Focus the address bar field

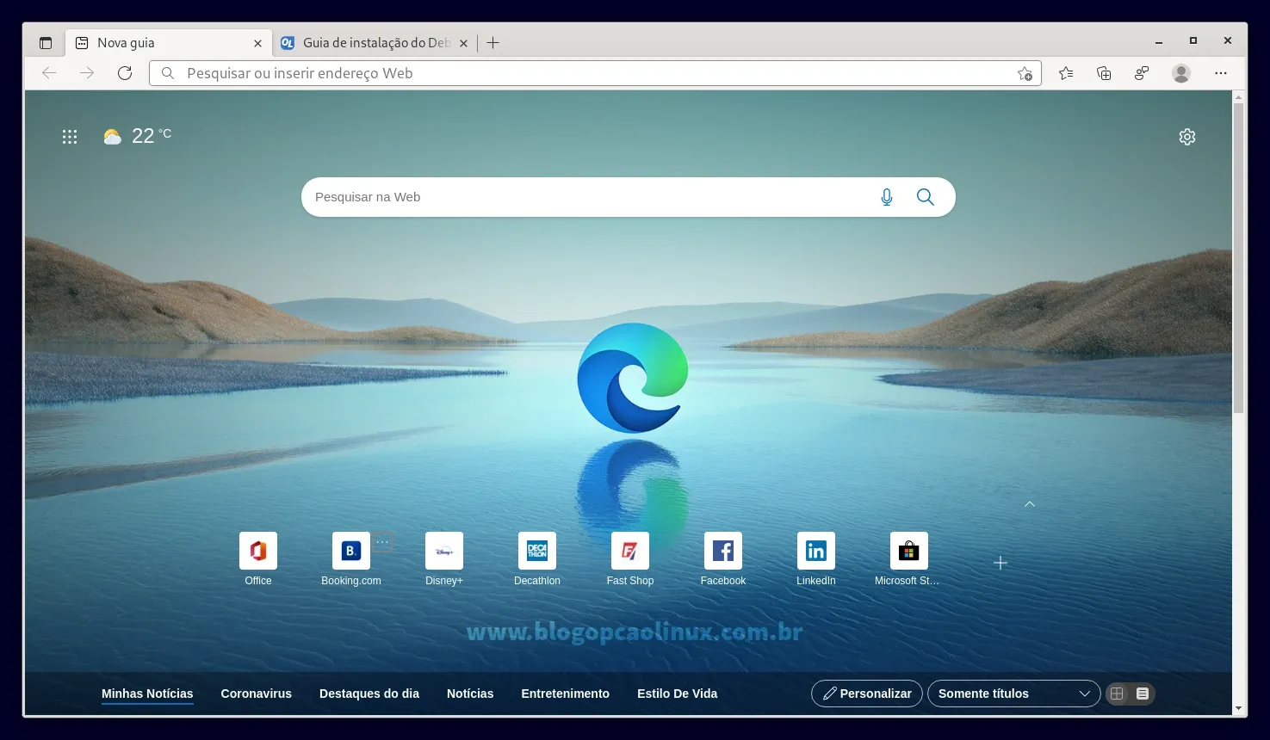595,73
